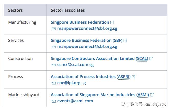Viewport: 172px width, 112px height.
Task: Click the scmx@scal.com.sg email address
Action: [75, 65]
